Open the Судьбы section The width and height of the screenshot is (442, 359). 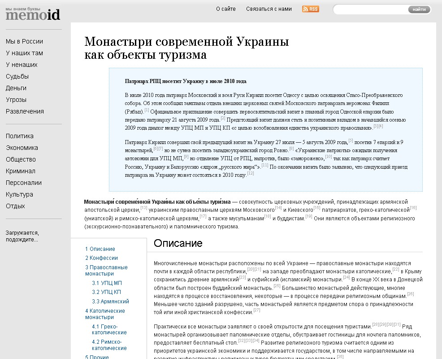(17, 76)
